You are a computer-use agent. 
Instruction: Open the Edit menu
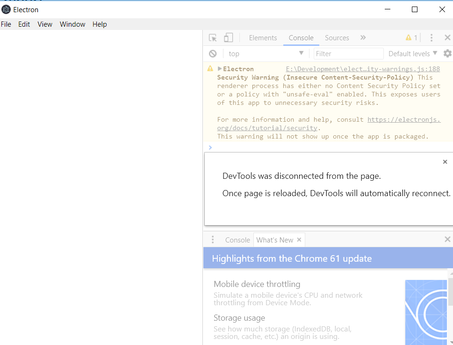pos(24,24)
